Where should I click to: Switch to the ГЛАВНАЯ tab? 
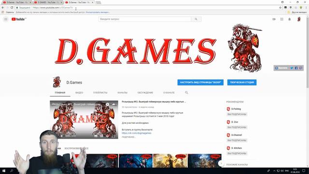[x=60, y=92]
